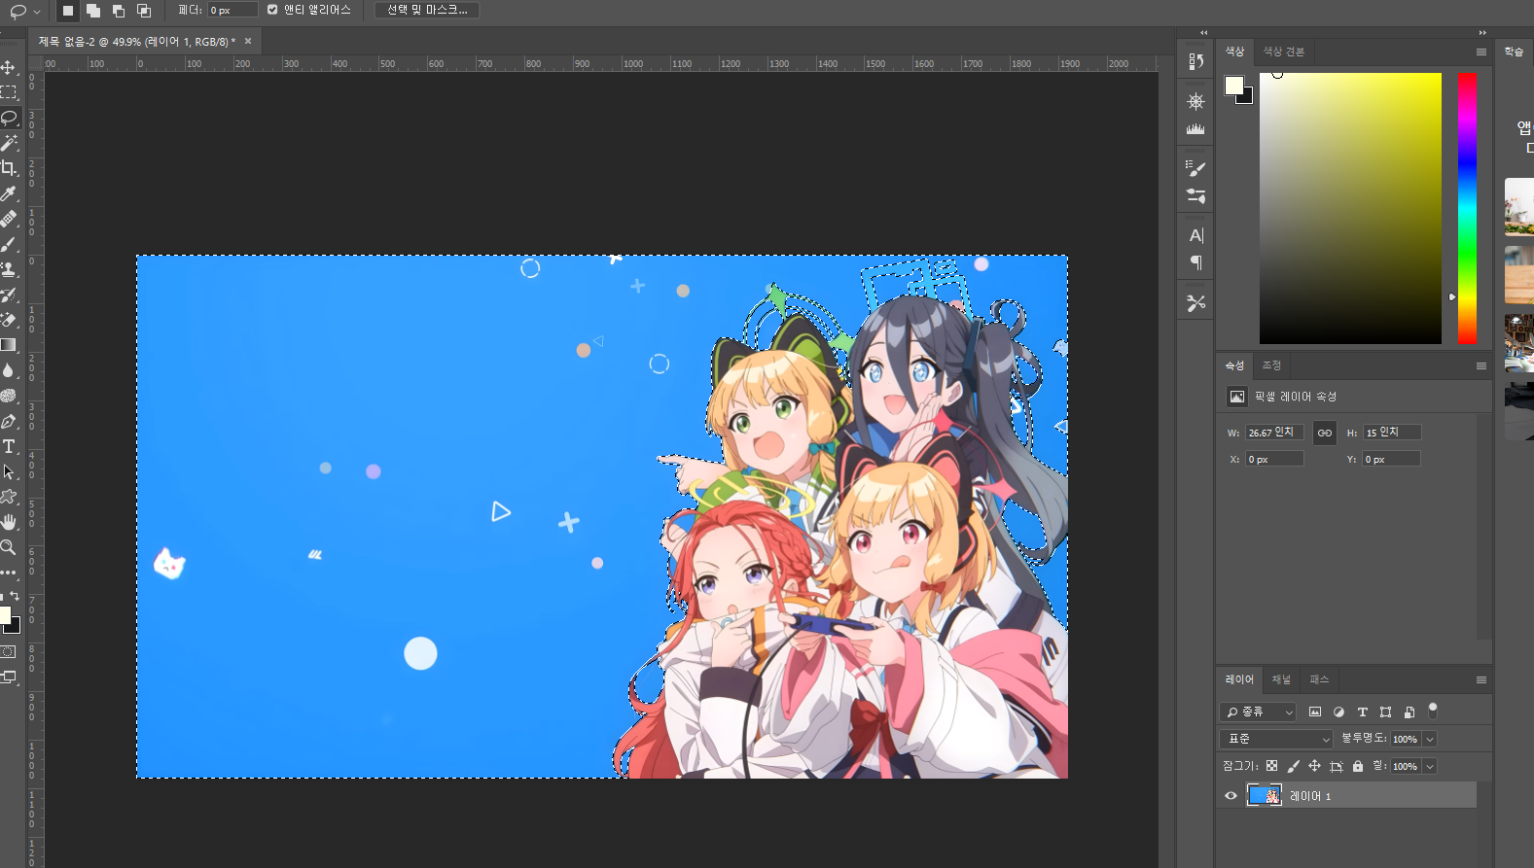Select the Type tool
The image size is (1534, 868).
pos(9,446)
